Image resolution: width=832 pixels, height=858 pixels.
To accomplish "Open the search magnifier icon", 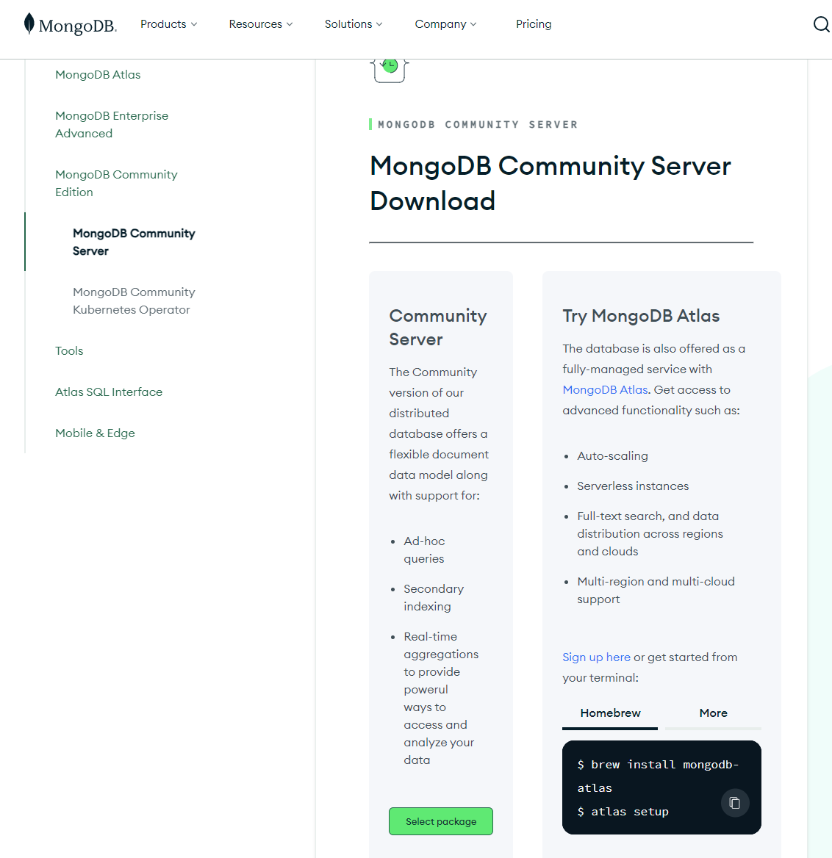I will coord(821,24).
